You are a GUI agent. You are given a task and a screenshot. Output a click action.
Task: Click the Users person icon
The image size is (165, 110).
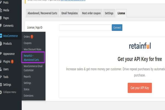pyautogui.click(x=1, y=69)
